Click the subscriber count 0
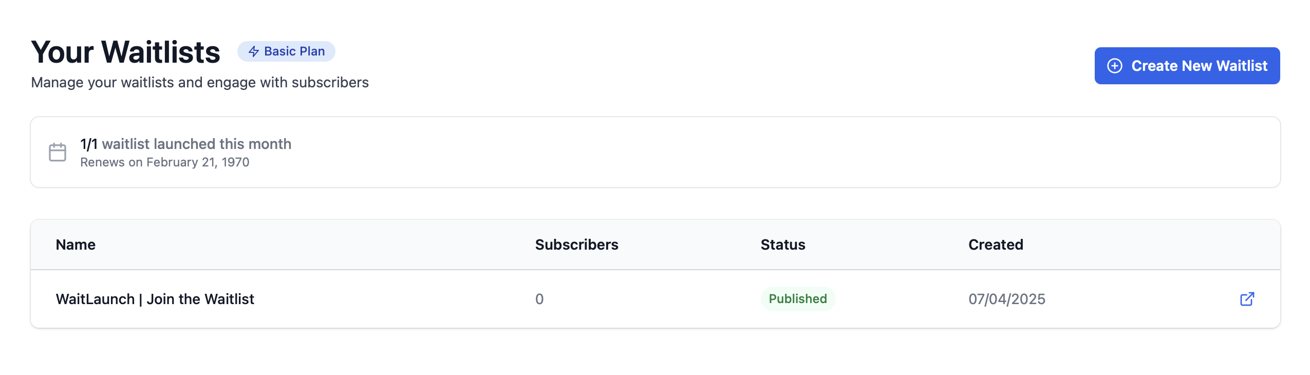Viewport: 1310px width, 375px height. pos(539,299)
